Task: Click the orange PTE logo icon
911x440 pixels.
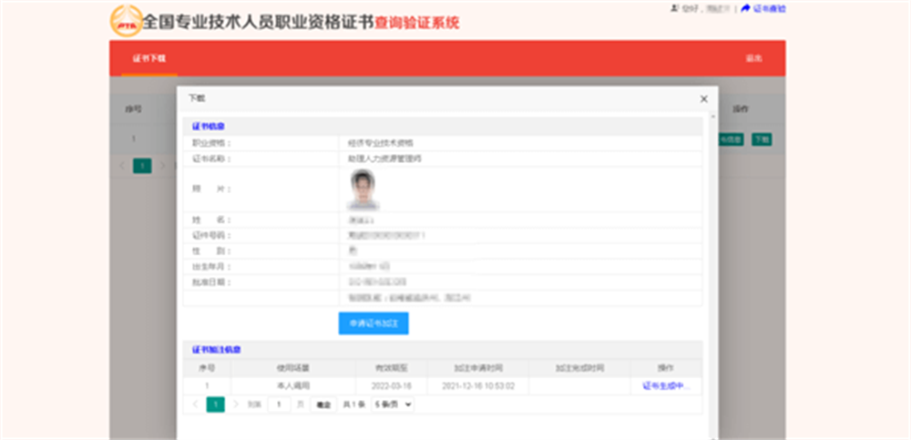Action: coord(126,21)
